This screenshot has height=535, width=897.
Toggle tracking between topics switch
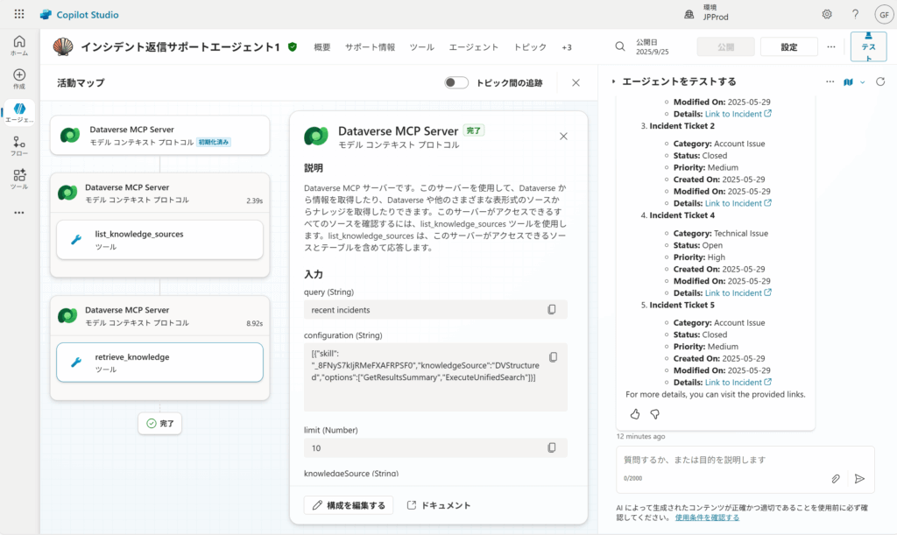456,82
